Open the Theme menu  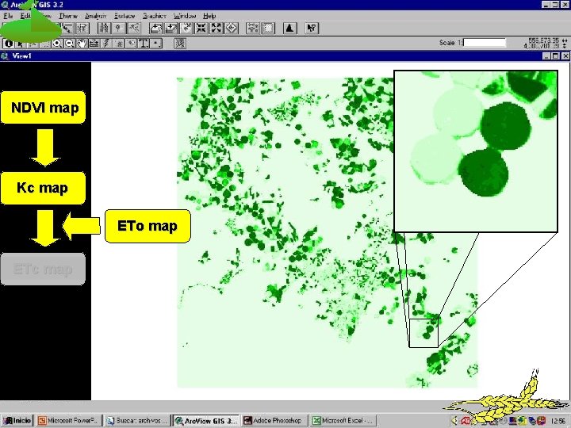[68, 16]
